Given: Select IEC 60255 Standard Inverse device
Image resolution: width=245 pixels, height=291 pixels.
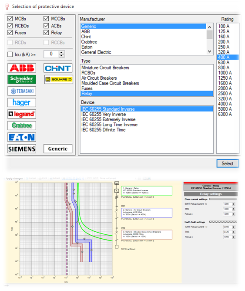Looking at the screenshot, I should pos(147,109).
